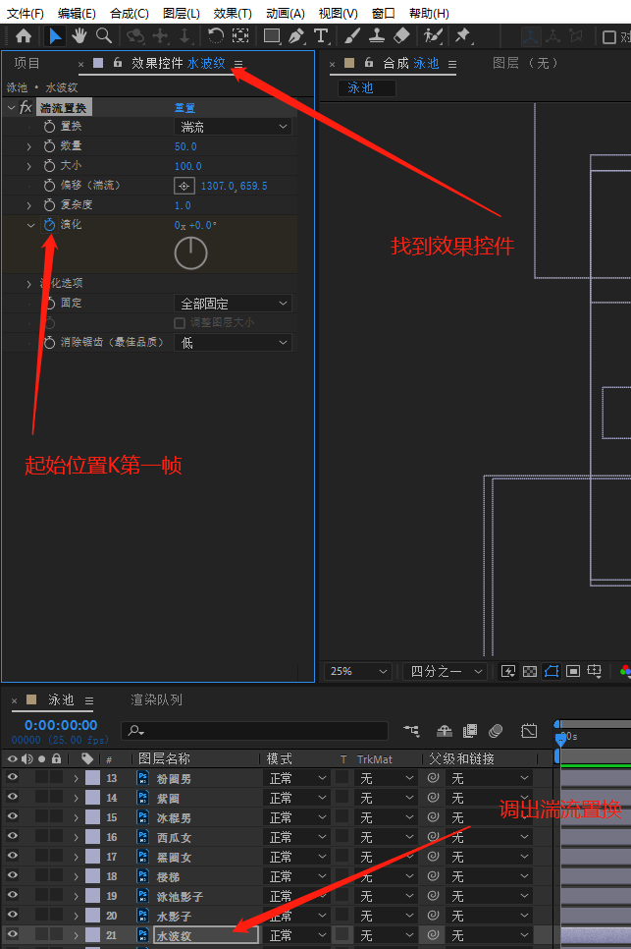The image size is (631, 949).
Task: Open the 效果(T) menu
Action: coord(233,13)
